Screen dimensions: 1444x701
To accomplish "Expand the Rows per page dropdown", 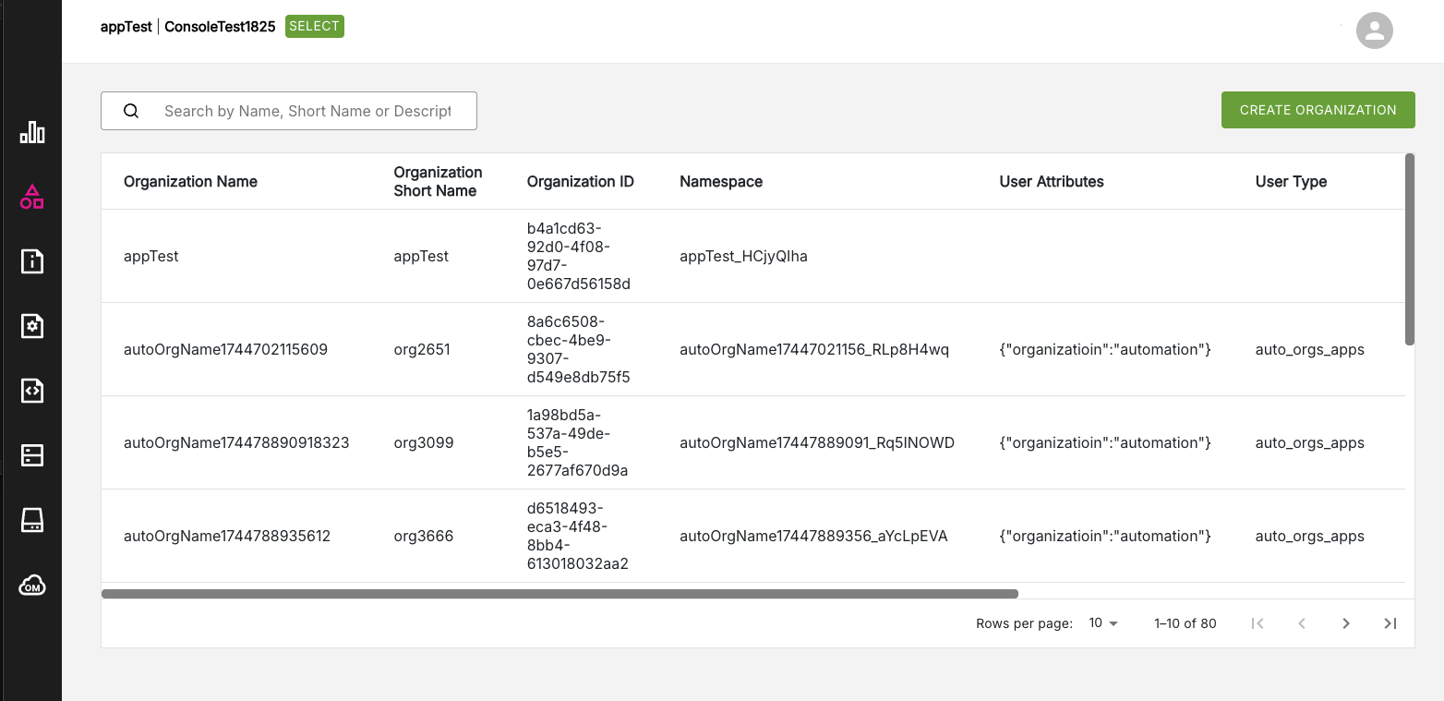I will click(x=1103, y=623).
